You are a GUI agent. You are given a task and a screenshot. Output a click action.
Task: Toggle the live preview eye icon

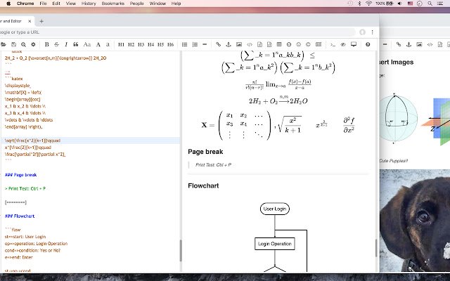(343, 44)
